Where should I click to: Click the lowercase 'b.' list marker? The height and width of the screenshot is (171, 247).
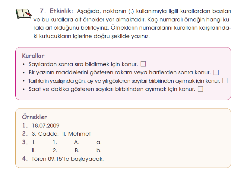point(99,150)
